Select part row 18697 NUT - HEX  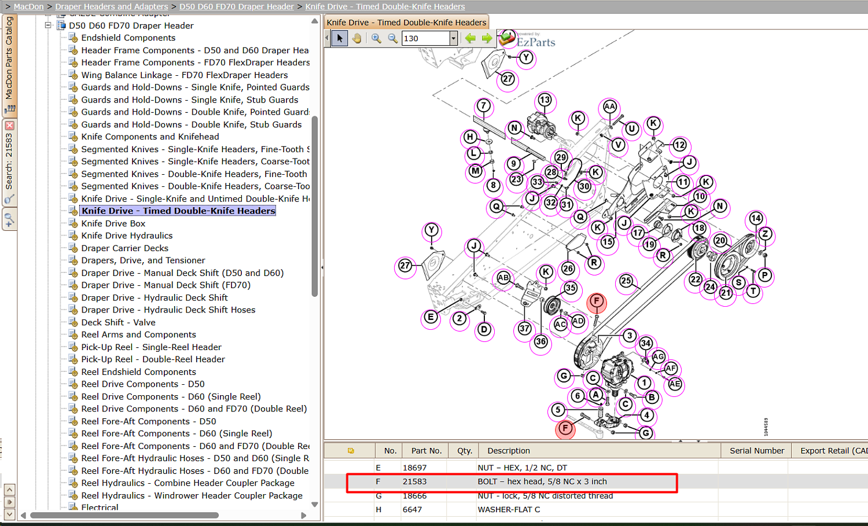595,468
